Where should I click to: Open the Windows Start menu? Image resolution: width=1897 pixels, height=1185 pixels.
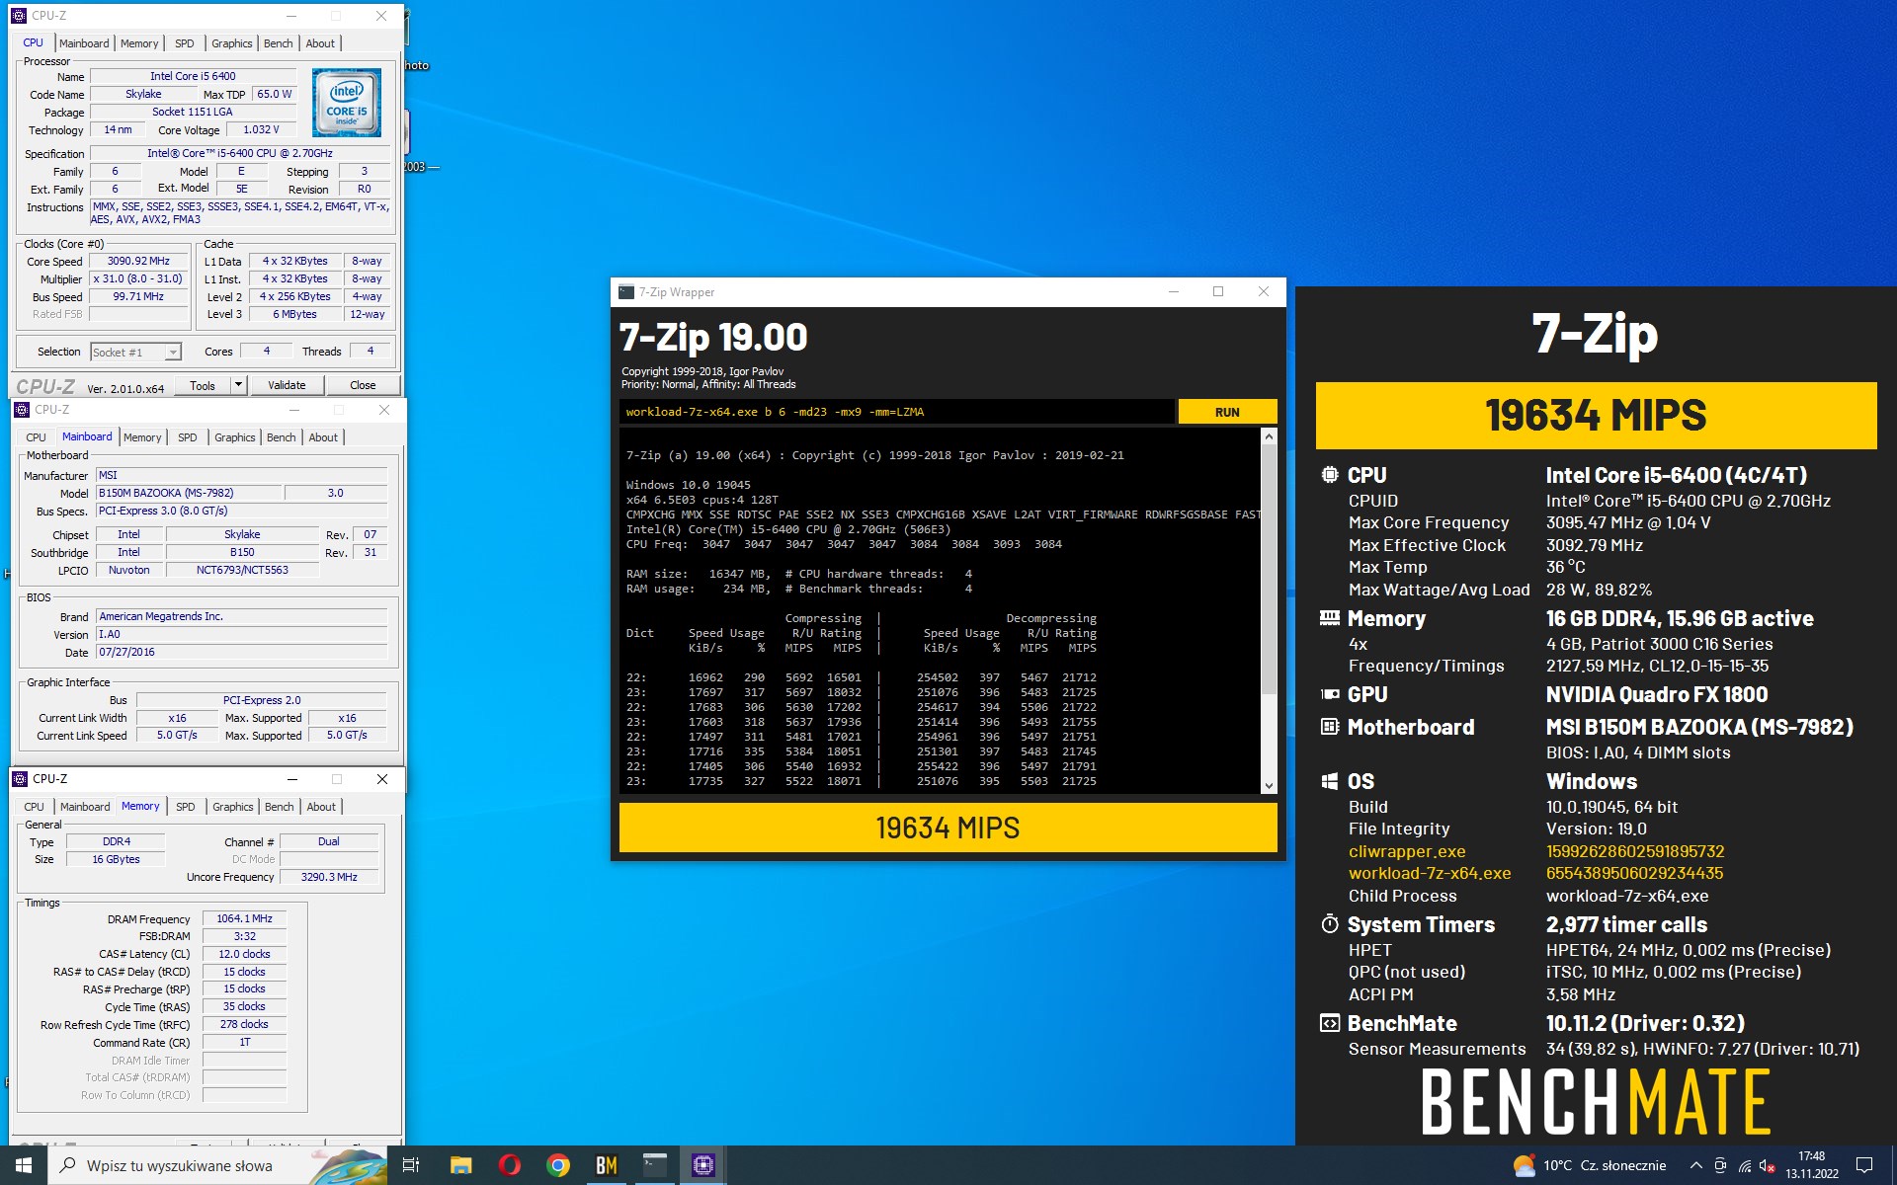coord(24,1165)
